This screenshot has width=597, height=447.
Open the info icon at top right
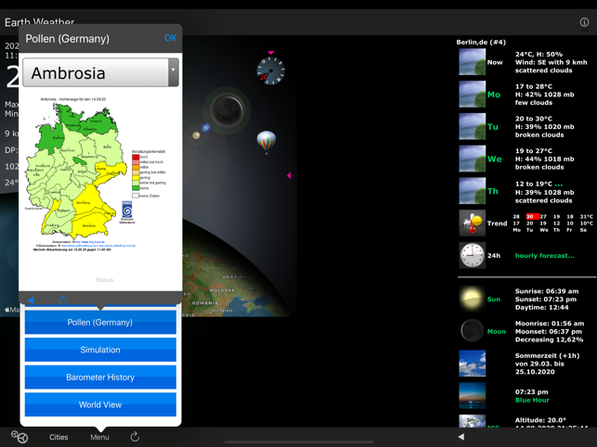point(584,22)
